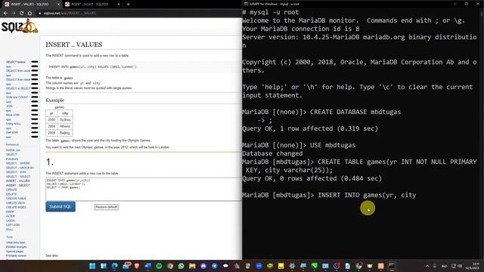Click the Athens cell in games table

(65, 126)
